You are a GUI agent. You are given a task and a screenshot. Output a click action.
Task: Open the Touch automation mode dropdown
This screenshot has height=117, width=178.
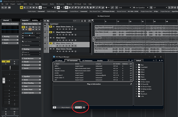coord(48,7)
